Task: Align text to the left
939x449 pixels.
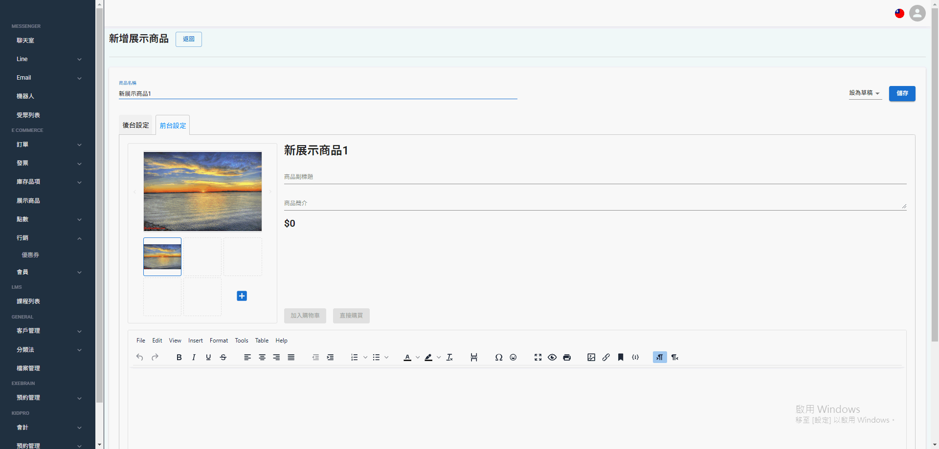Action: (247, 357)
